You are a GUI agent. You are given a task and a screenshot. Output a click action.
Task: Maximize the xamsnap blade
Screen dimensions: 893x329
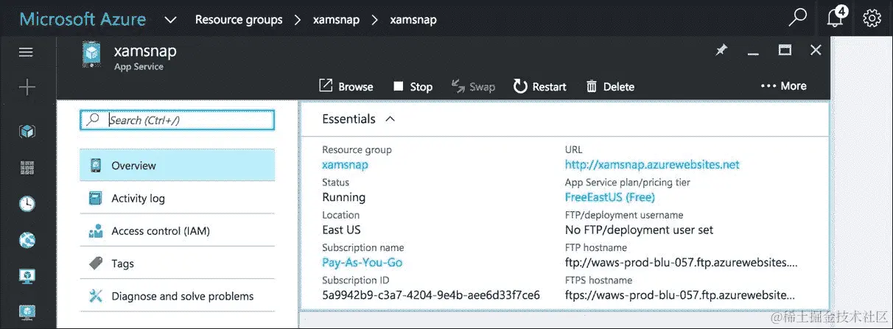(x=785, y=50)
